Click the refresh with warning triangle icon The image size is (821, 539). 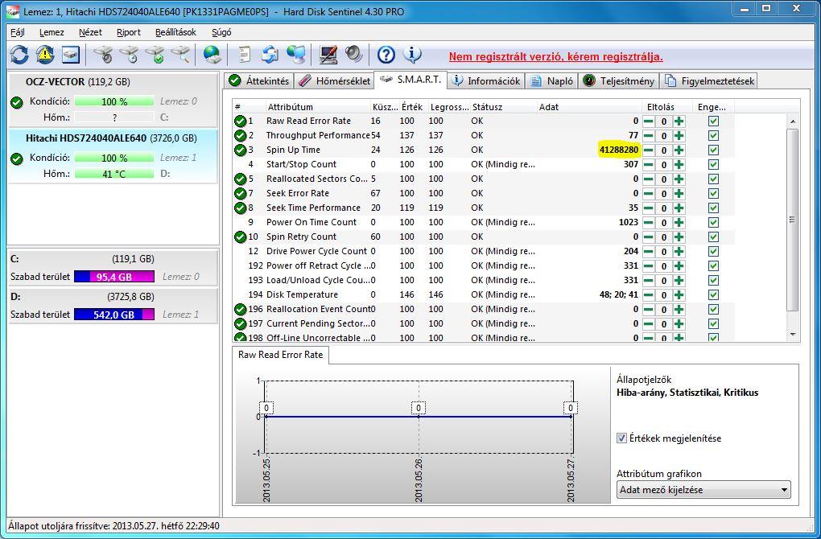[x=45, y=55]
